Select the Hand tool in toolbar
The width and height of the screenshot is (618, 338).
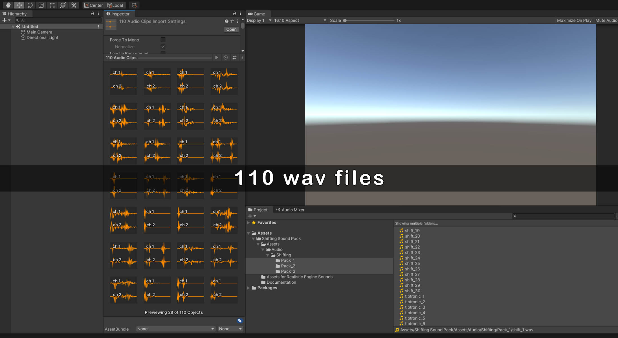tap(8, 5)
